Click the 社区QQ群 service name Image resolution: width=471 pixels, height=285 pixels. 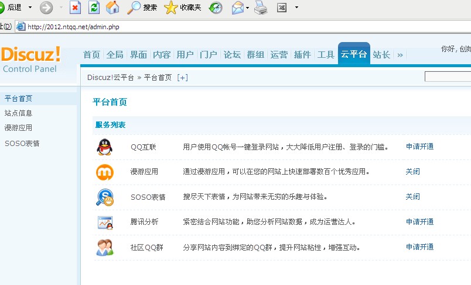pos(147,248)
